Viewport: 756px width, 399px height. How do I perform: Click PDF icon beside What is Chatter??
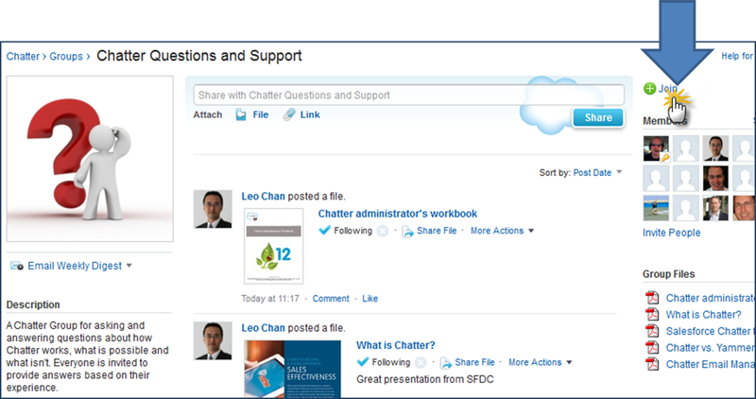click(650, 315)
